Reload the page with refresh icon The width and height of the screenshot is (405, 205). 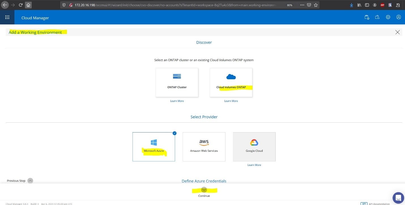pyautogui.click(x=21, y=5)
